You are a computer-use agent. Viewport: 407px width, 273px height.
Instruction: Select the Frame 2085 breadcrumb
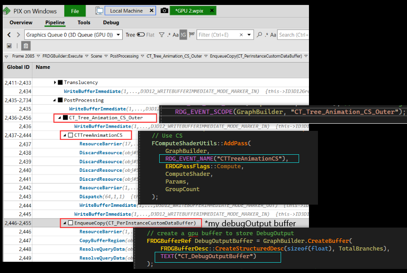pyautogui.click(x=23, y=56)
